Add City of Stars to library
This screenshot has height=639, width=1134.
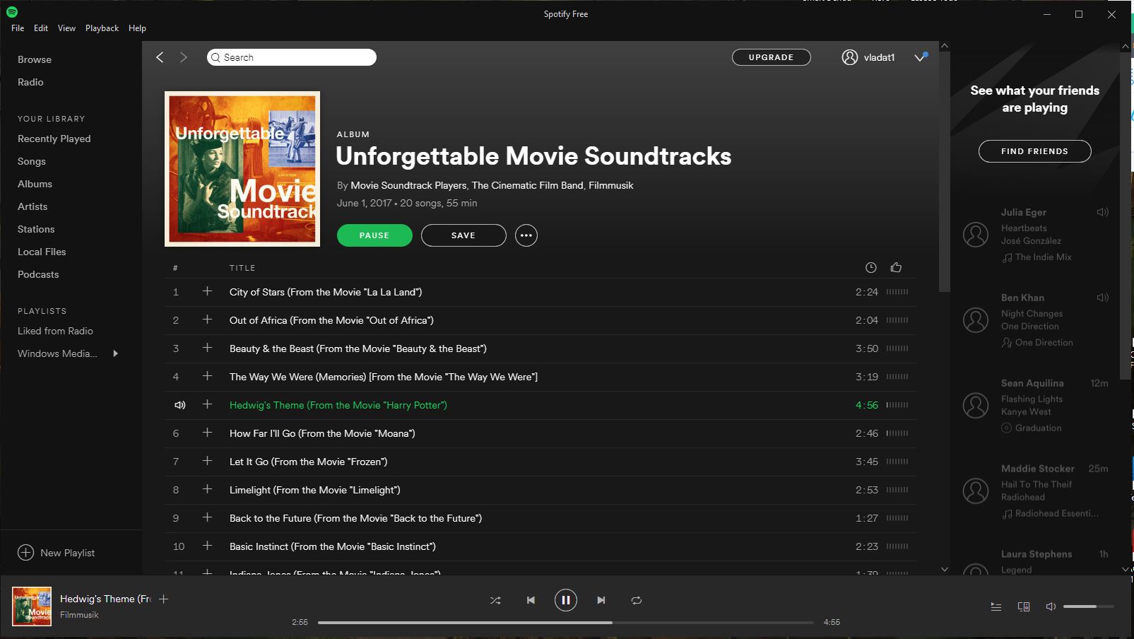[x=207, y=291]
